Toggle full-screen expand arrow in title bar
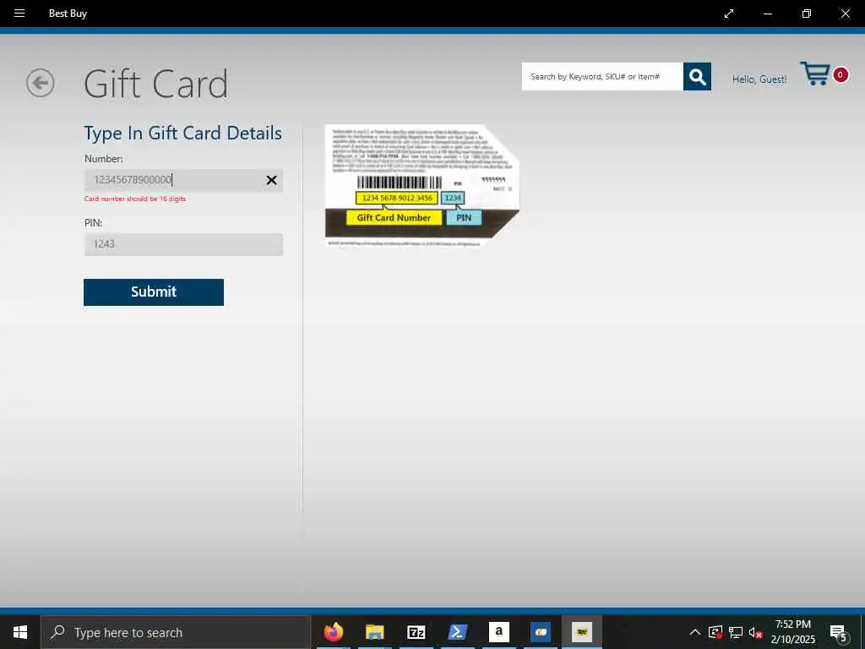This screenshot has height=649, width=865. (x=729, y=14)
